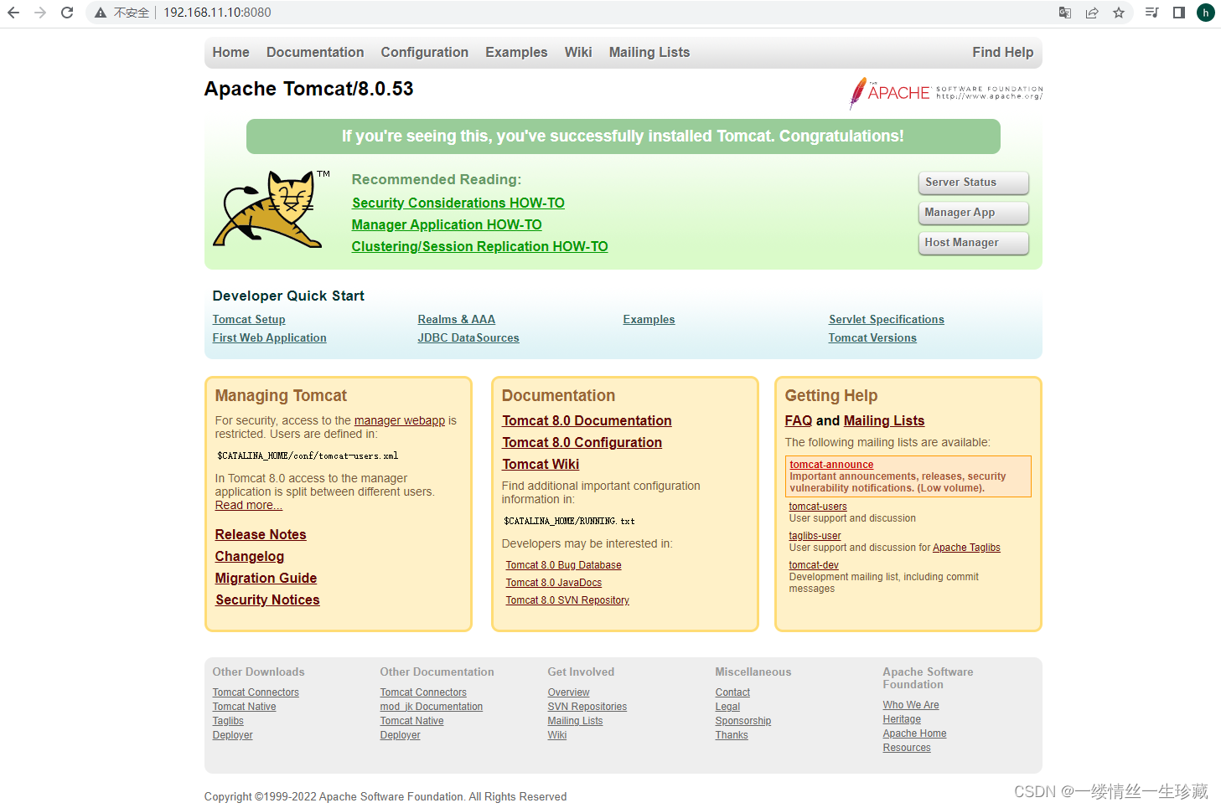Image resolution: width=1221 pixels, height=808 pixels.
Task: Open the reading list icon
Action: click(x=1152, y=13)
